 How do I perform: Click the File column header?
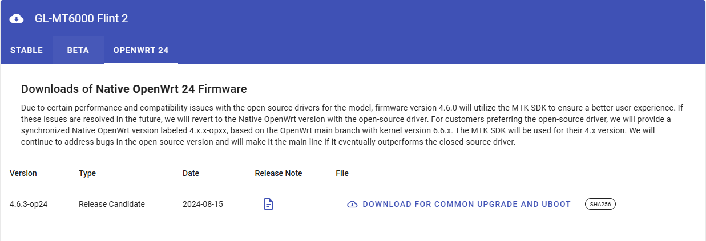pyautogui.click(x=342, y=173)
